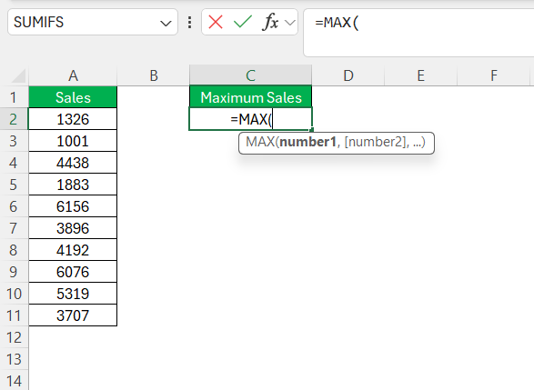Expand the Name Box dropdown arrow
534x390 pixels.
pos(166,23)
